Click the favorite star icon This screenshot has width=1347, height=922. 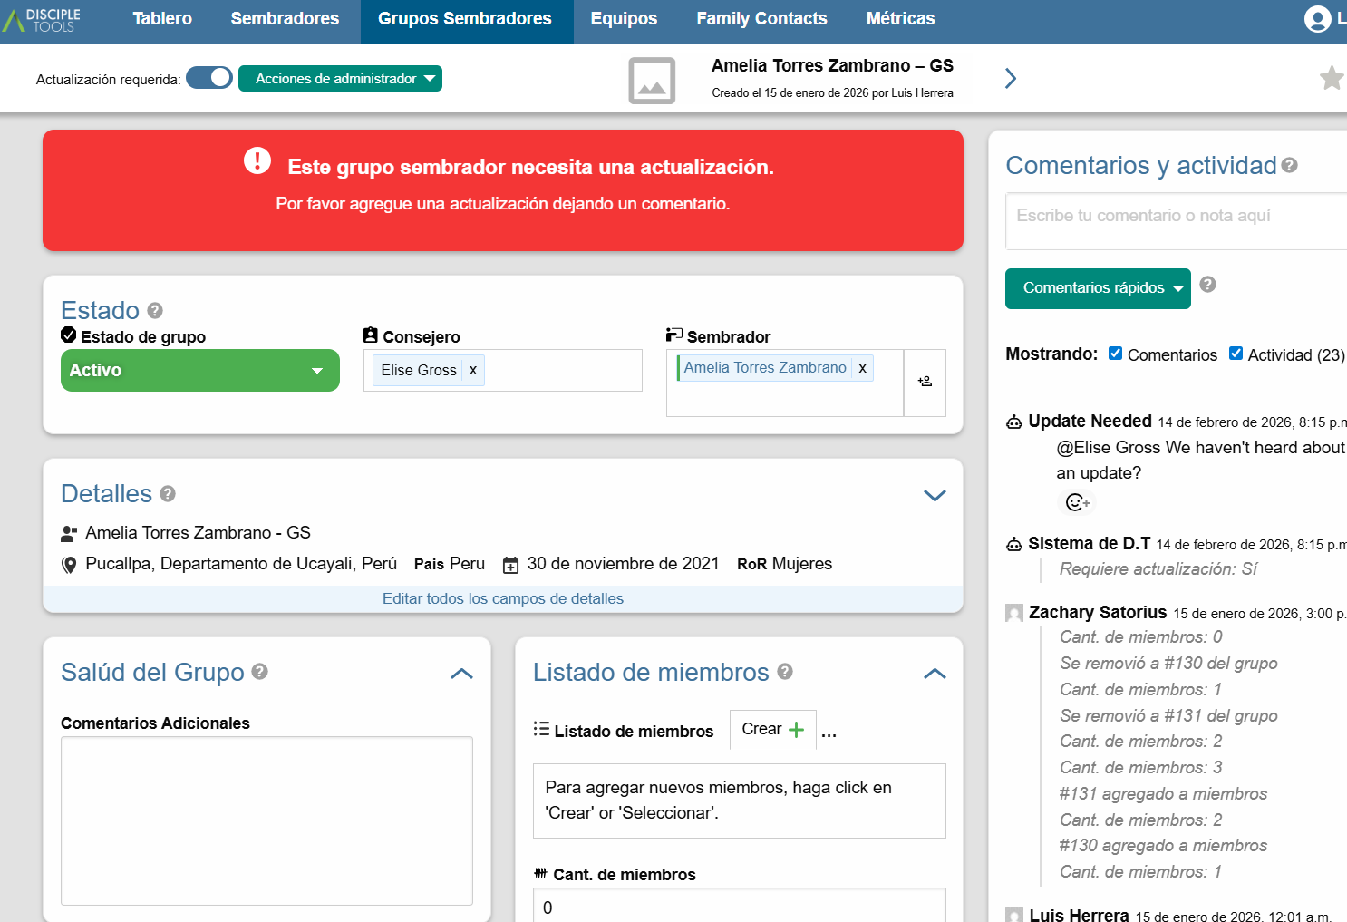(x=1331, y=78)
